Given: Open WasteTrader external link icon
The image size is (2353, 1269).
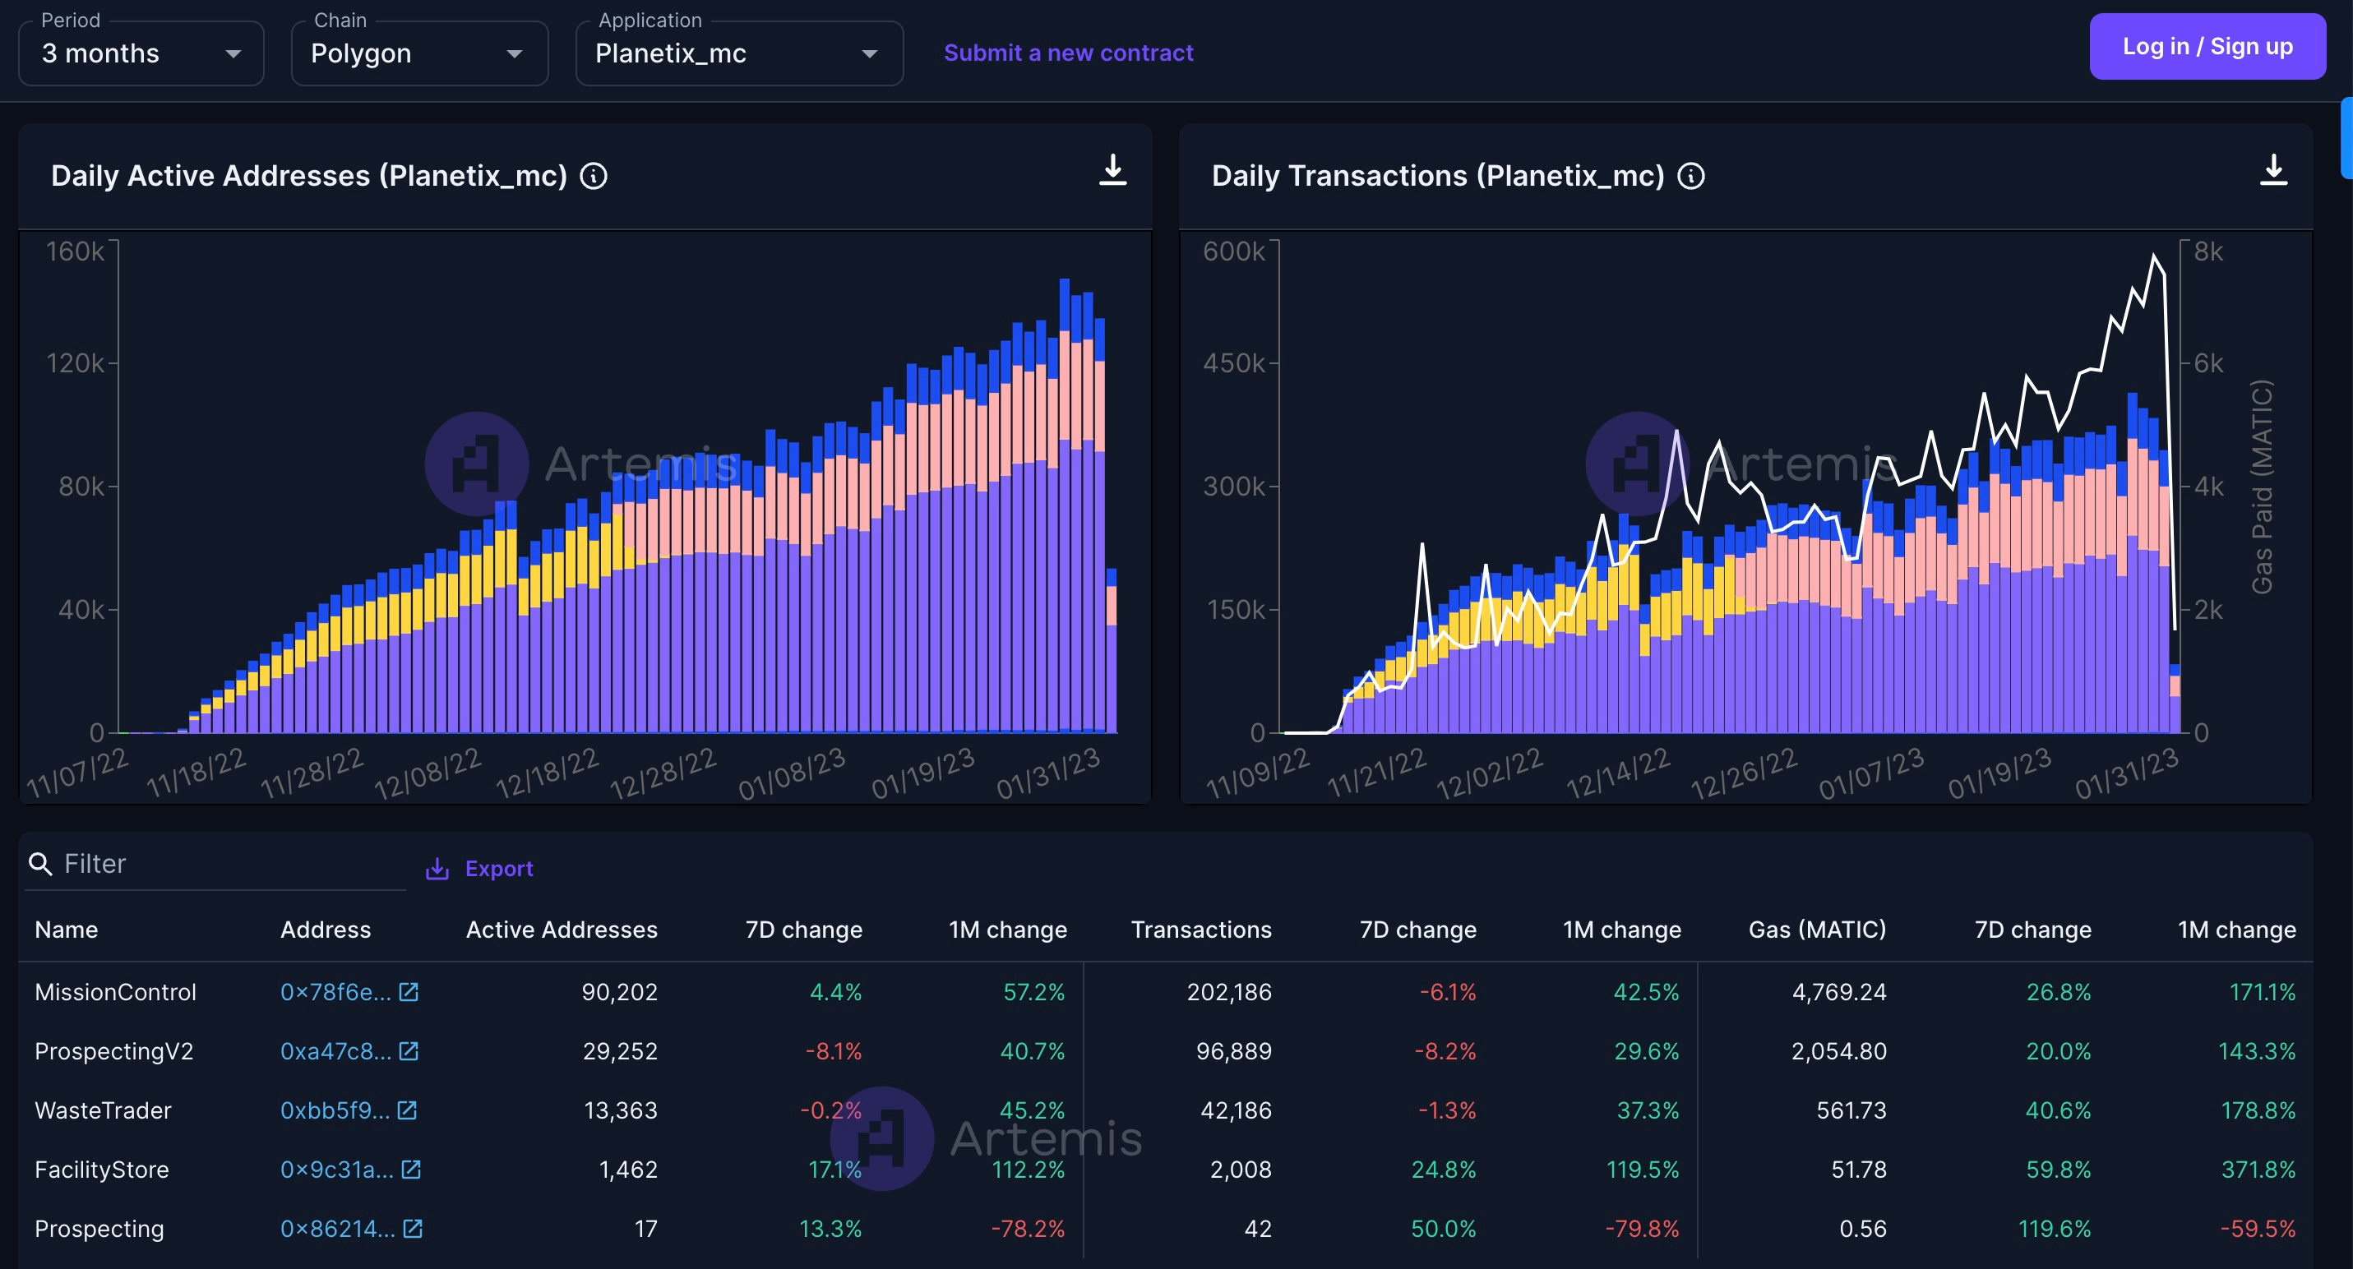Looking at the screenshot, I should coord(408,1110).
